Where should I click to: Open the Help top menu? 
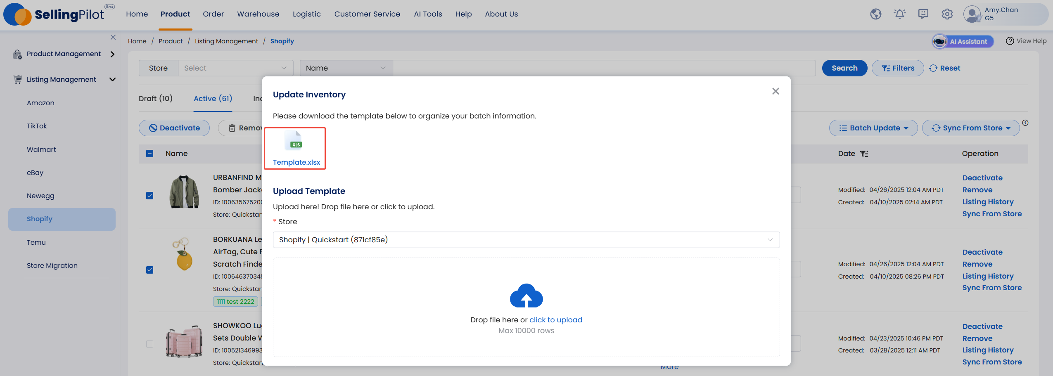point(463,14)
